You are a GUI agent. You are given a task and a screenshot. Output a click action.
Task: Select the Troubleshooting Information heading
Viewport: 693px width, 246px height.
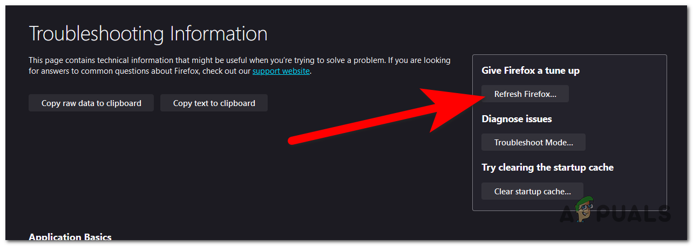(x=148, y=34)
